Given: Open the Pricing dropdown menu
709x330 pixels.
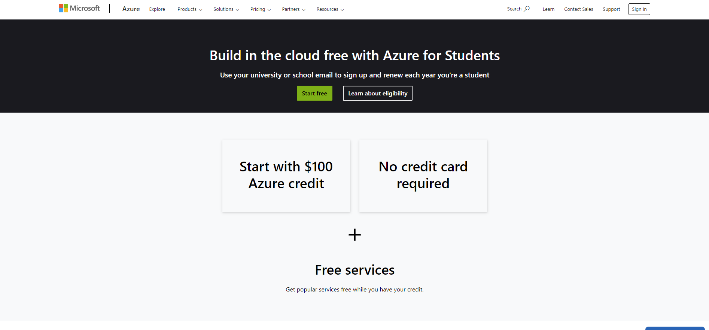Looking at the screenshot, I should point(261,9).
